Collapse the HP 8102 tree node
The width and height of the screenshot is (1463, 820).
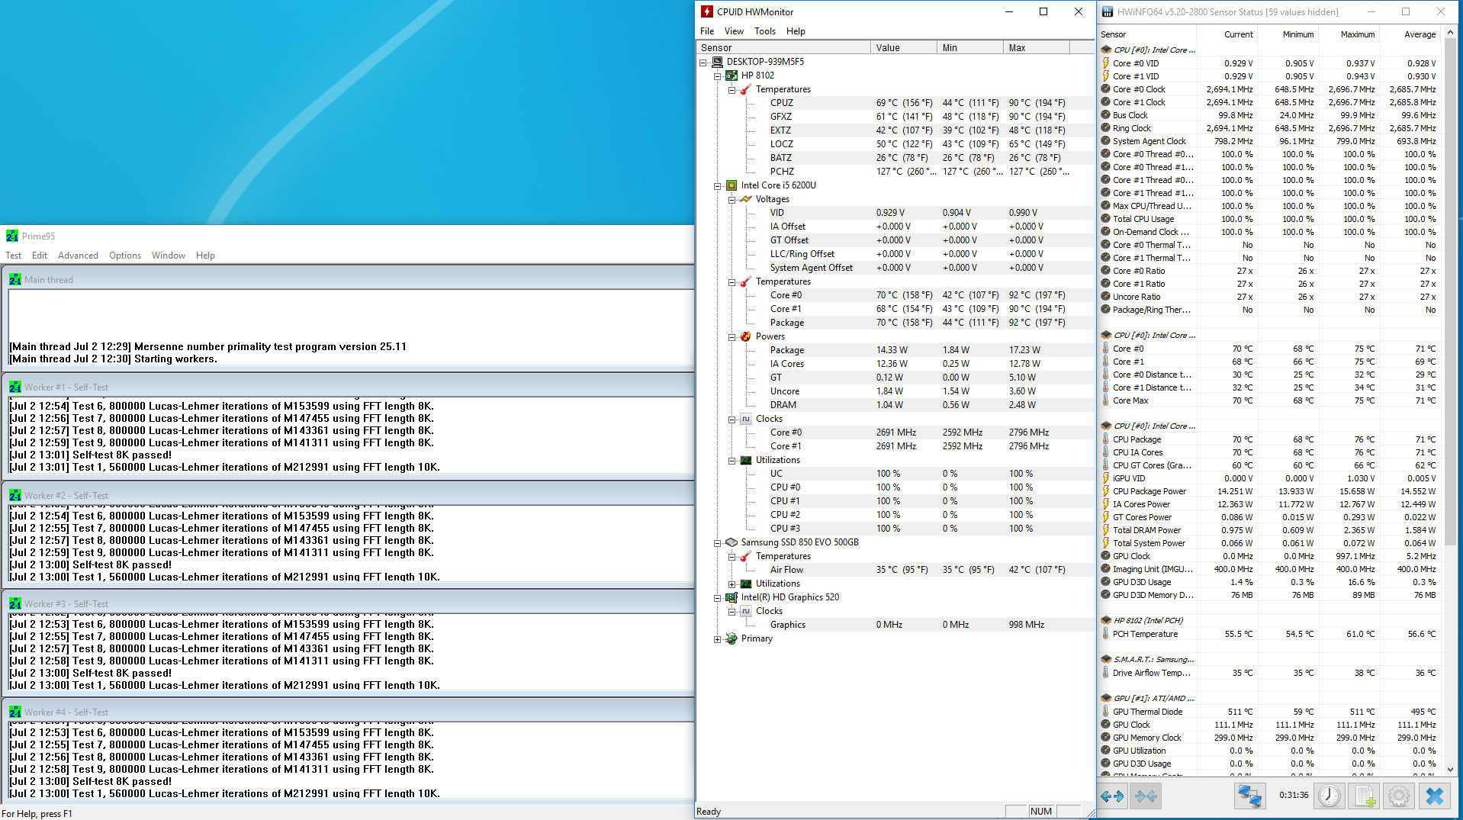pyautogui.click(x=718, y=76)
